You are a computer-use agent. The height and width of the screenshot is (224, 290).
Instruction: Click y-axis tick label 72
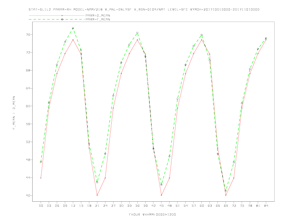point(28,52)
